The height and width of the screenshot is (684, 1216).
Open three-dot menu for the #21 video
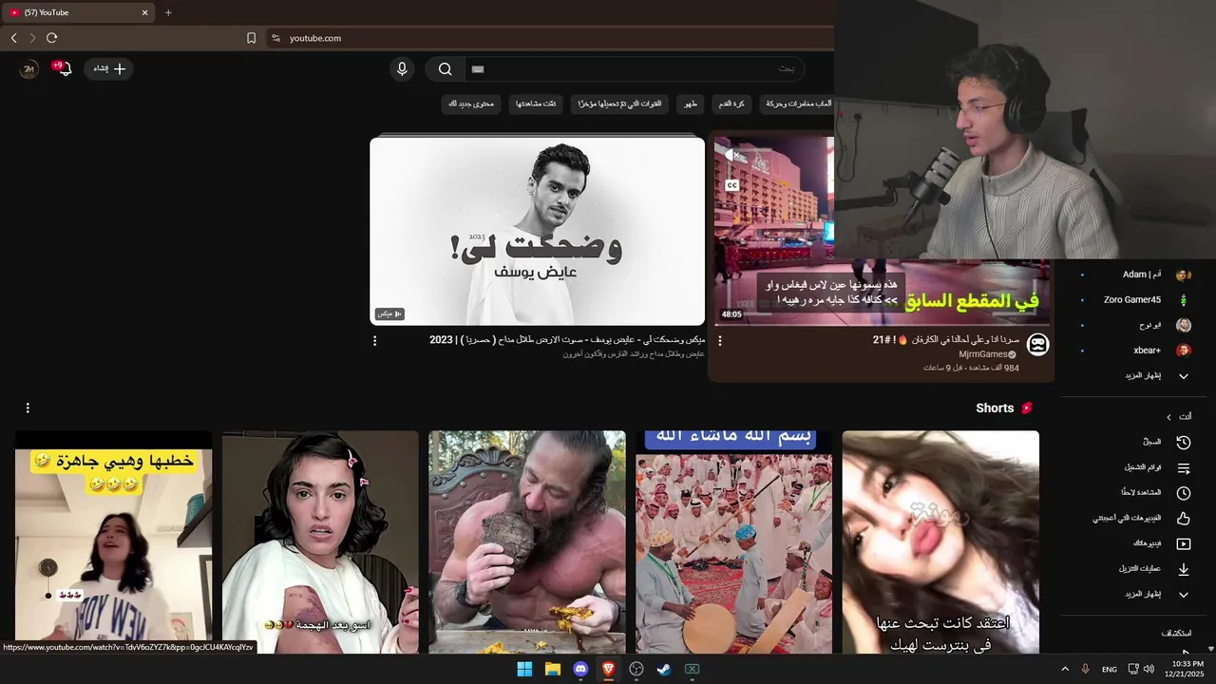[x=719, y=340]
